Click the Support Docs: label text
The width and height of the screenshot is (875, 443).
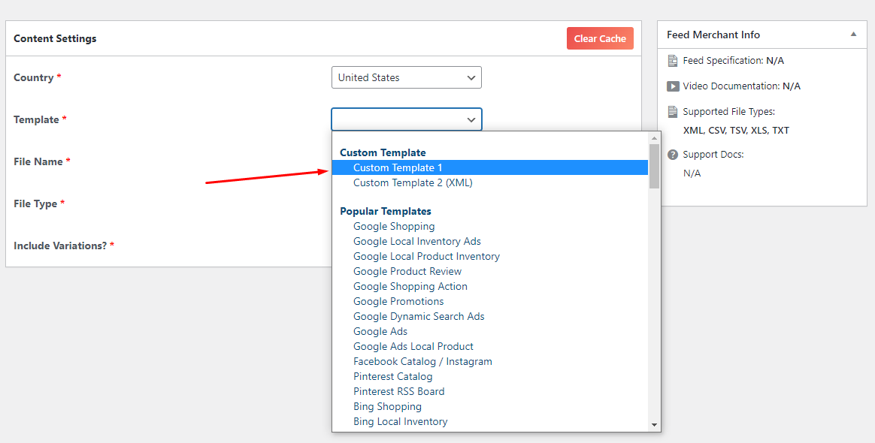coord(713,155)
